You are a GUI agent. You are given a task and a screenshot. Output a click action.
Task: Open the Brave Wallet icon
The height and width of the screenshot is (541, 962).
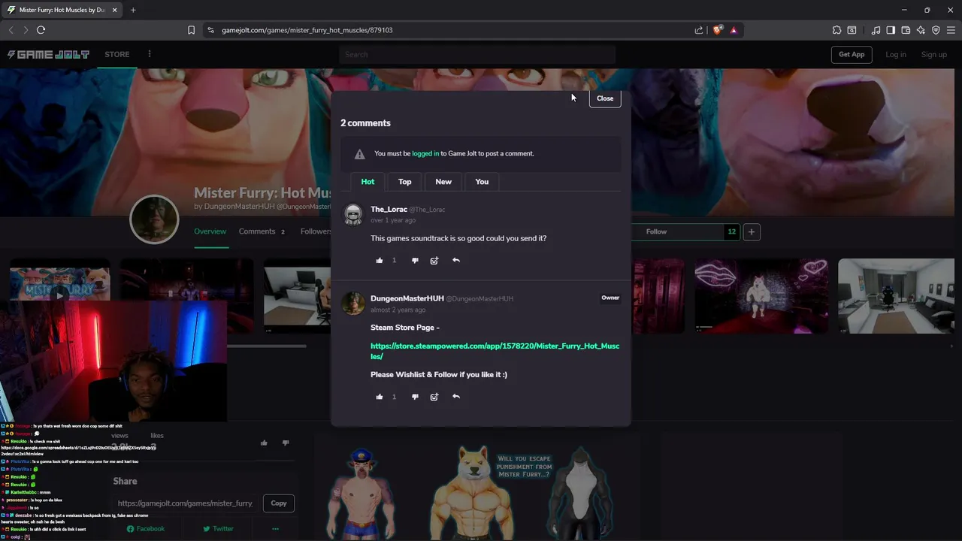(906, 30)
